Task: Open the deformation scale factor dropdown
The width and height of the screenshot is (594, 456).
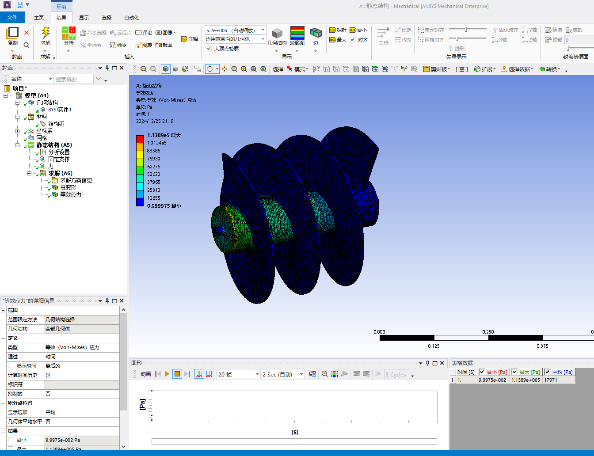Action: [x=263, y=30]
